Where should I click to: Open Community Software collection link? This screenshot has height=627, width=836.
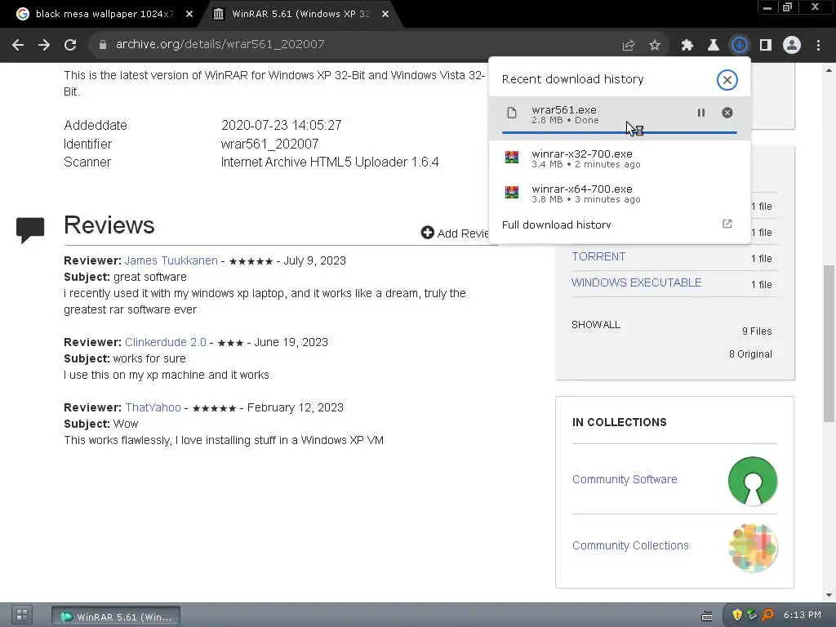[625, 479]
